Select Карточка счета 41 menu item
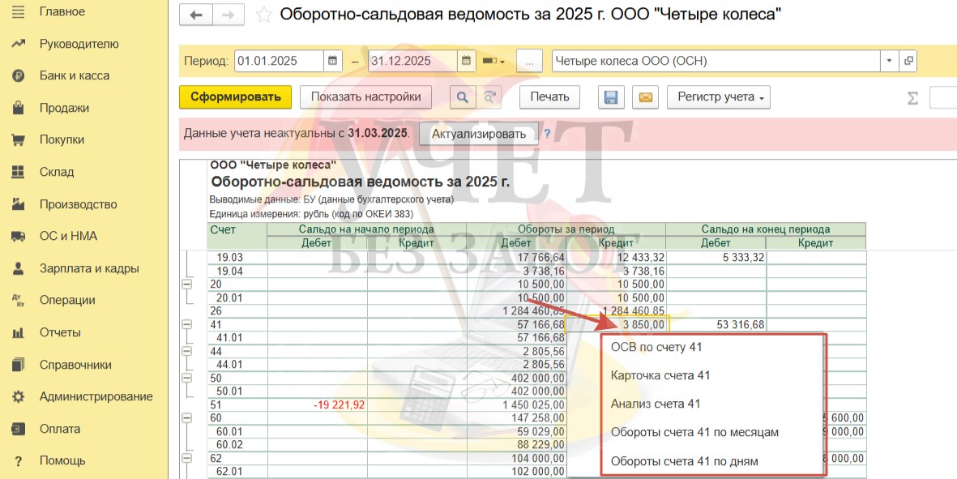 (x=660, y=375)
